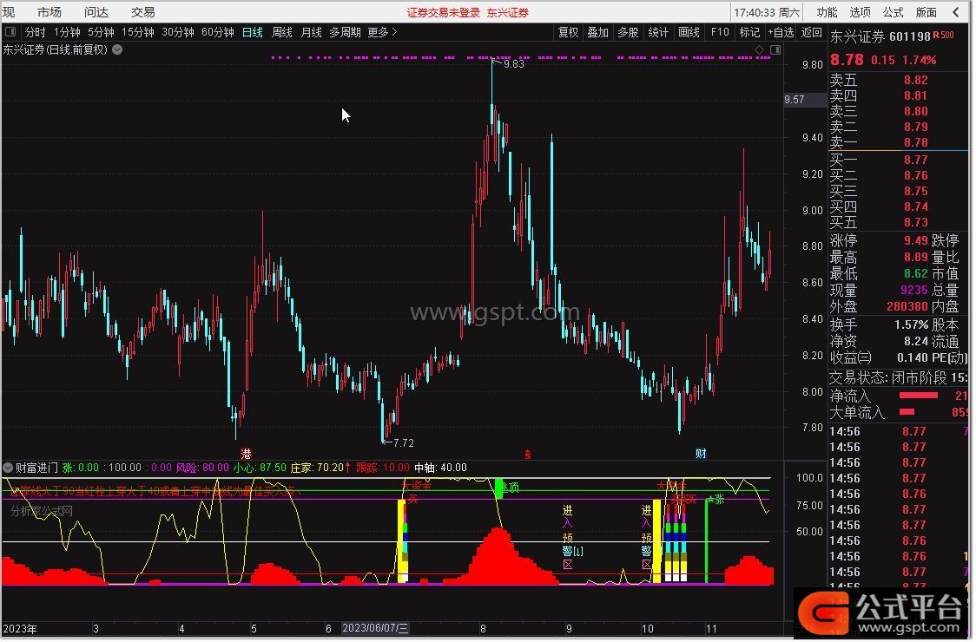Viewport: 976px width, 642px height.
Task: Click the 2023/06/07 date marker on timeline
Action: click(x=375, y=628)
